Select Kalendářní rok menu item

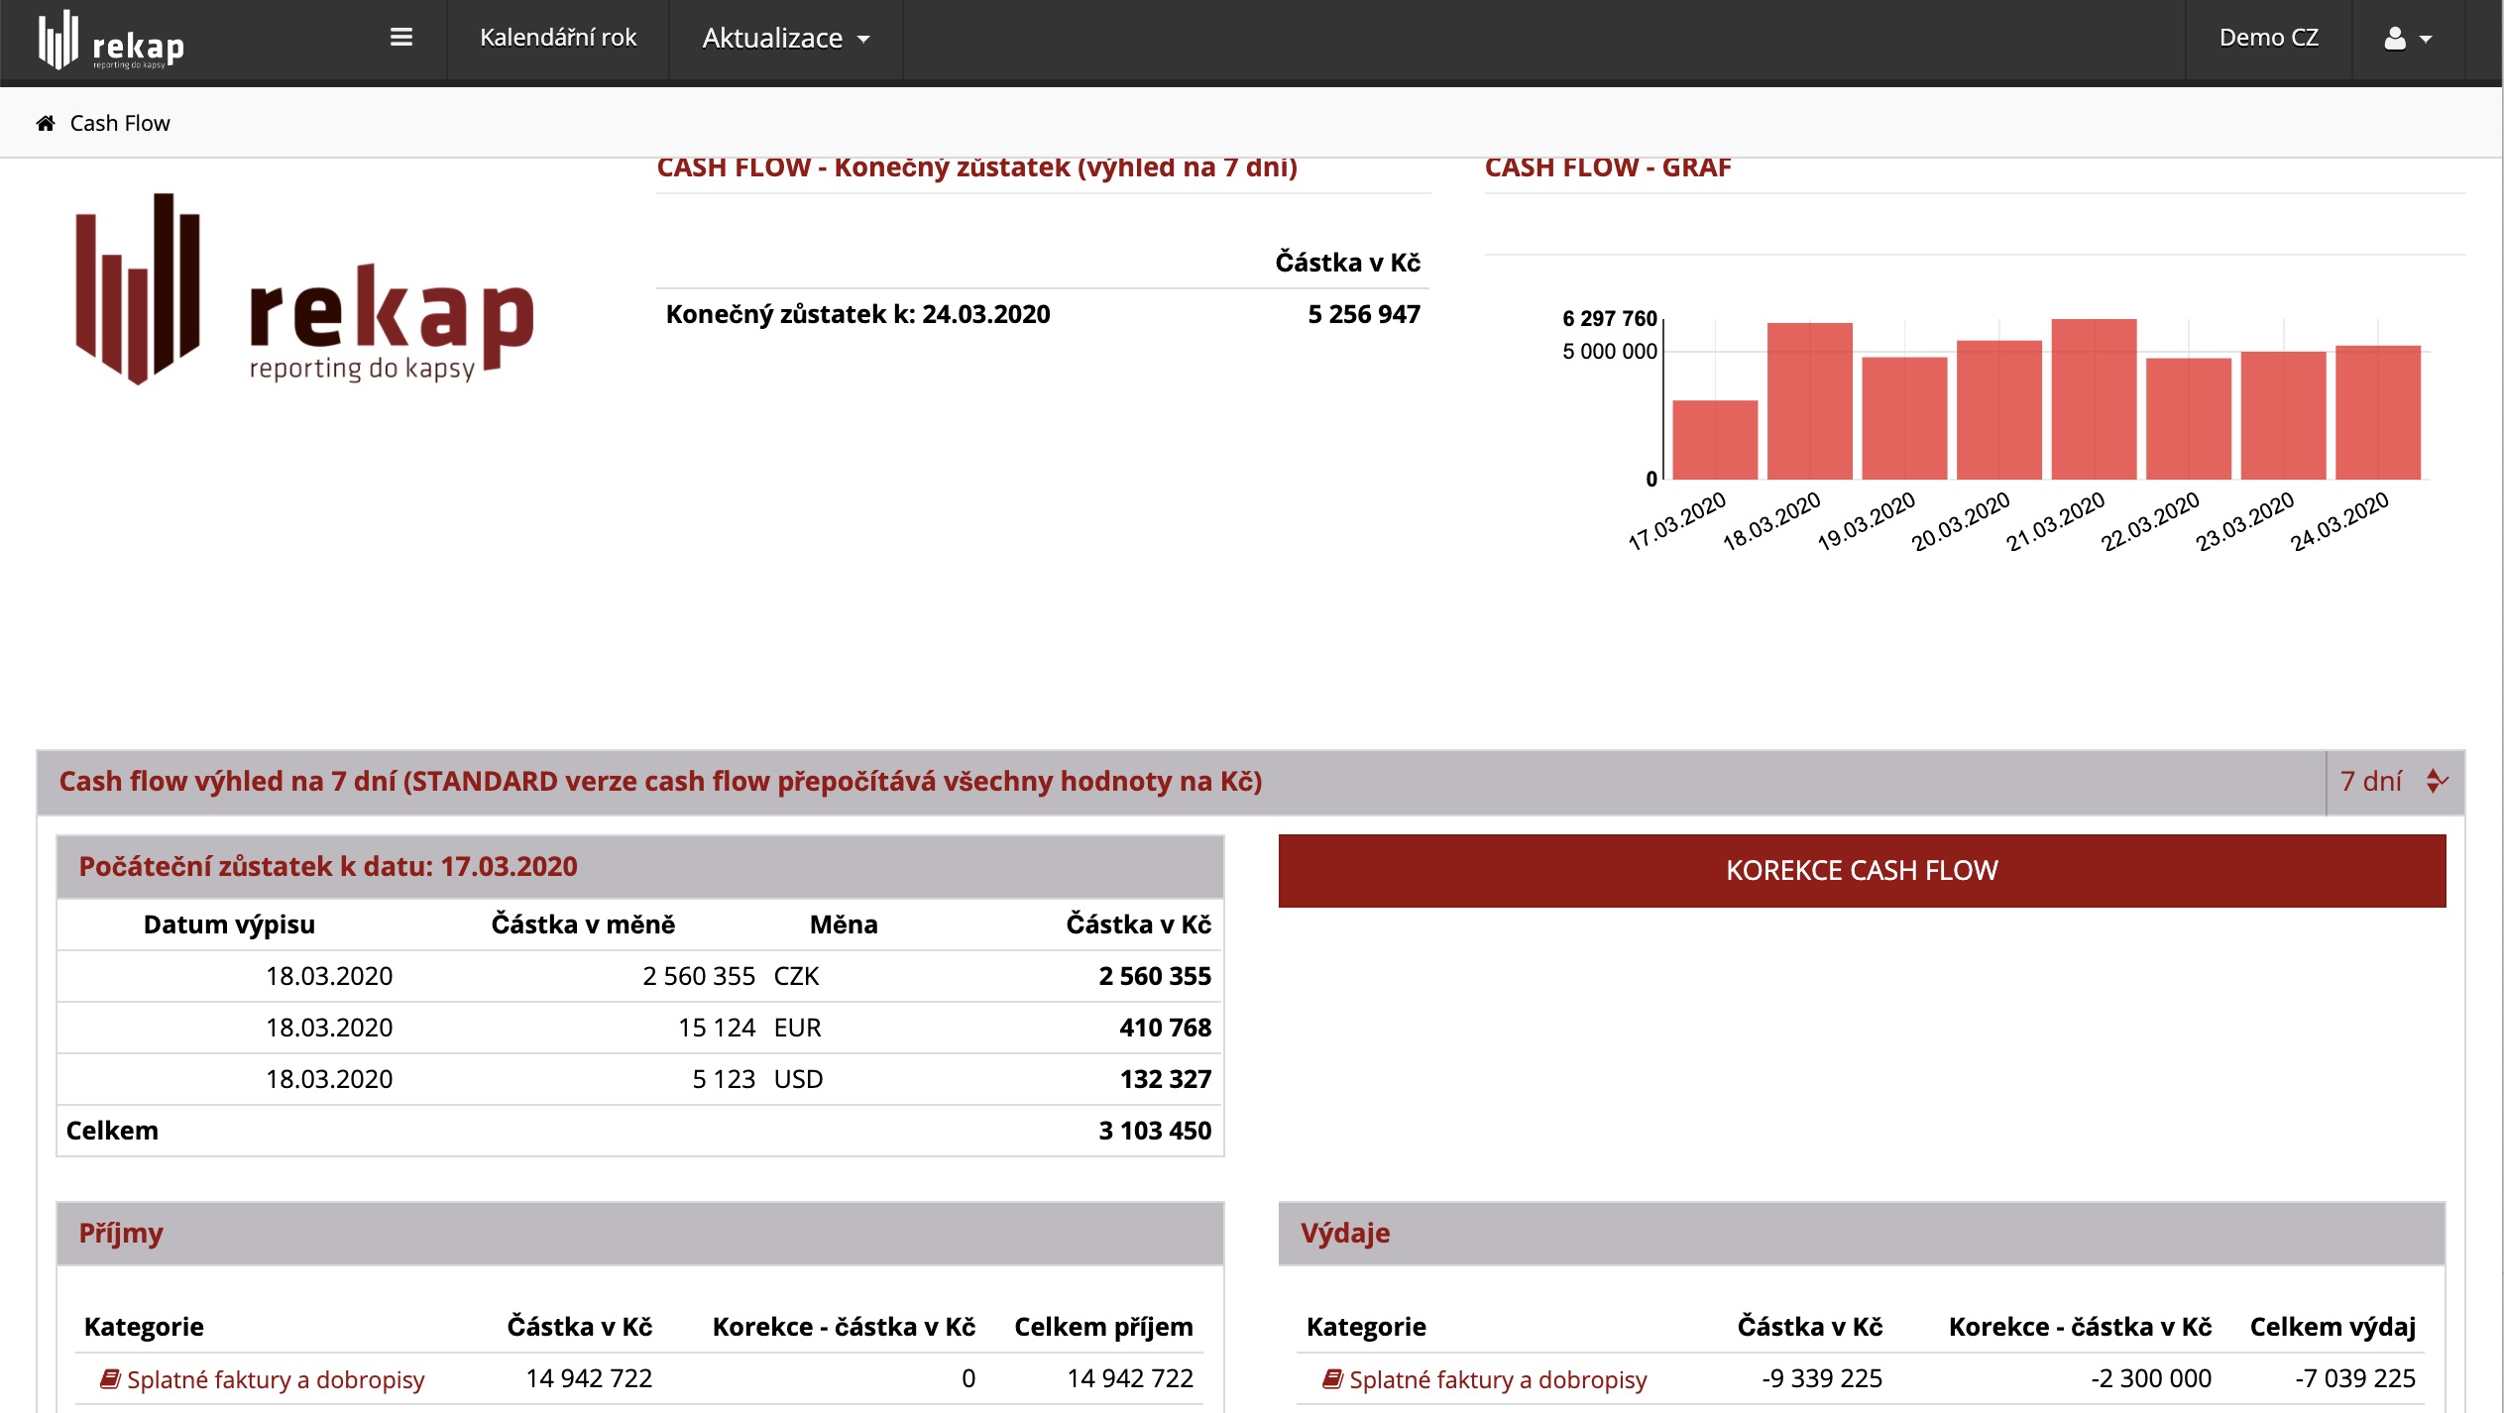tap(558, 38)
